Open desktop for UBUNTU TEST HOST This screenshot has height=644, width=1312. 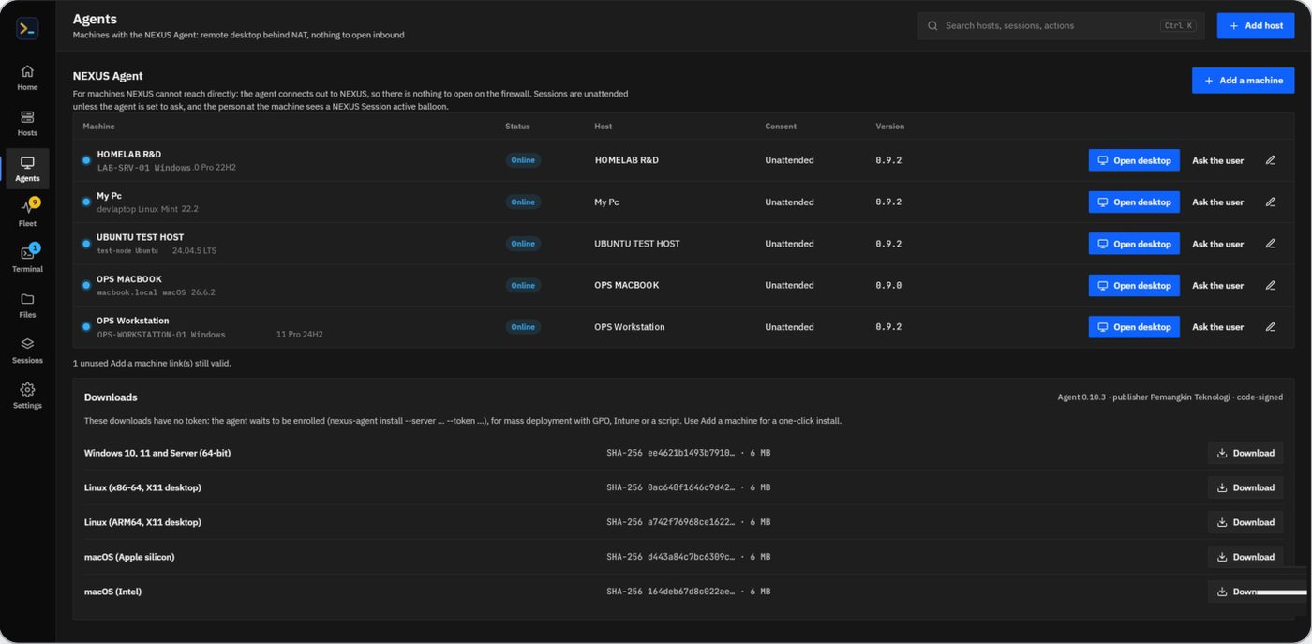coord(1134,244)
